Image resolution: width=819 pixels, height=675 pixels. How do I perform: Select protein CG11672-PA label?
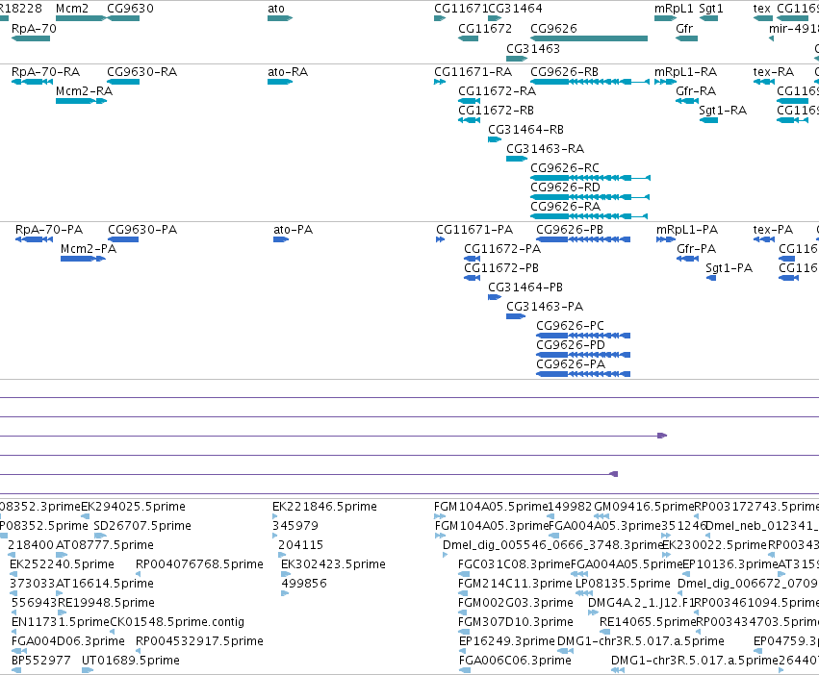502,248
